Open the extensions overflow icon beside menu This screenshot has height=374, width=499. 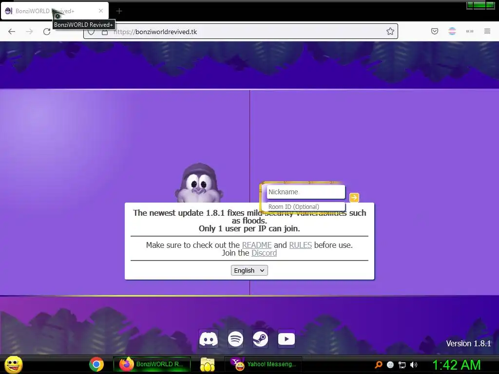click(470, 31)
